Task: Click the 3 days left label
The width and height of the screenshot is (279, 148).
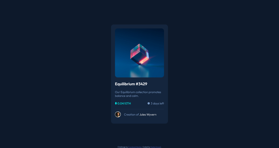Action: tap(157, 103)
